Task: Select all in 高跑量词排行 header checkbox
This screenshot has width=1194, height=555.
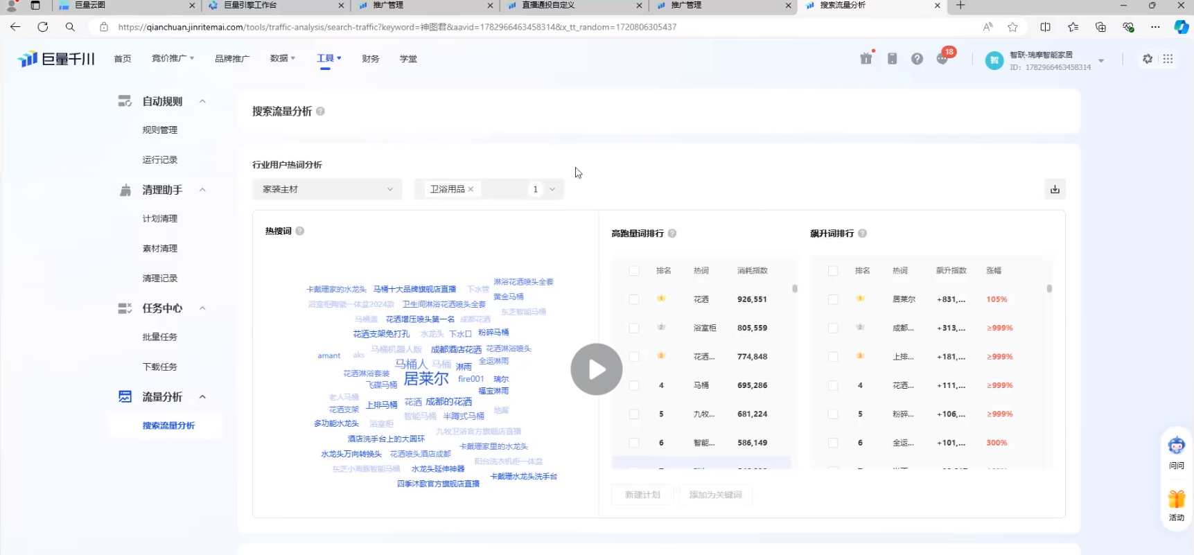Action: click(634, 271)
